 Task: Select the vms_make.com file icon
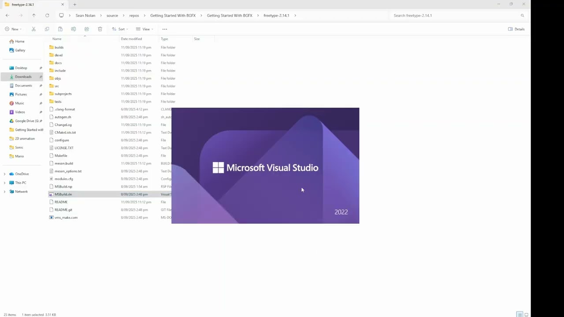click(x=52, y=217)
